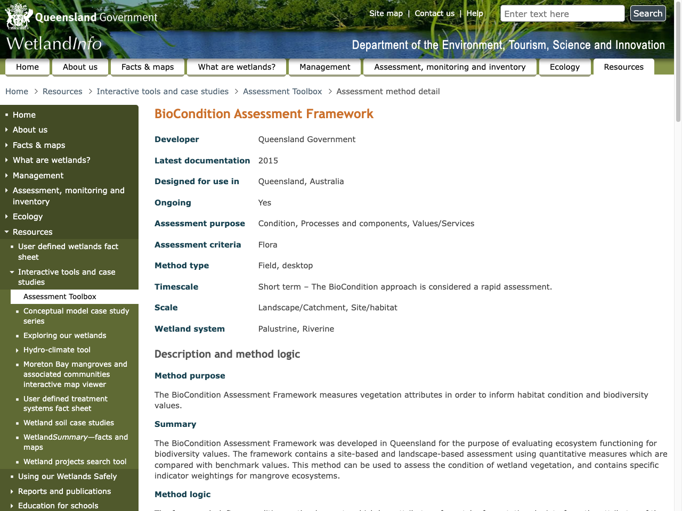Viewport: 682px width, 511px height.
Task: Click the Queensland Government coat of arms logo
Action: click(18, 16)
